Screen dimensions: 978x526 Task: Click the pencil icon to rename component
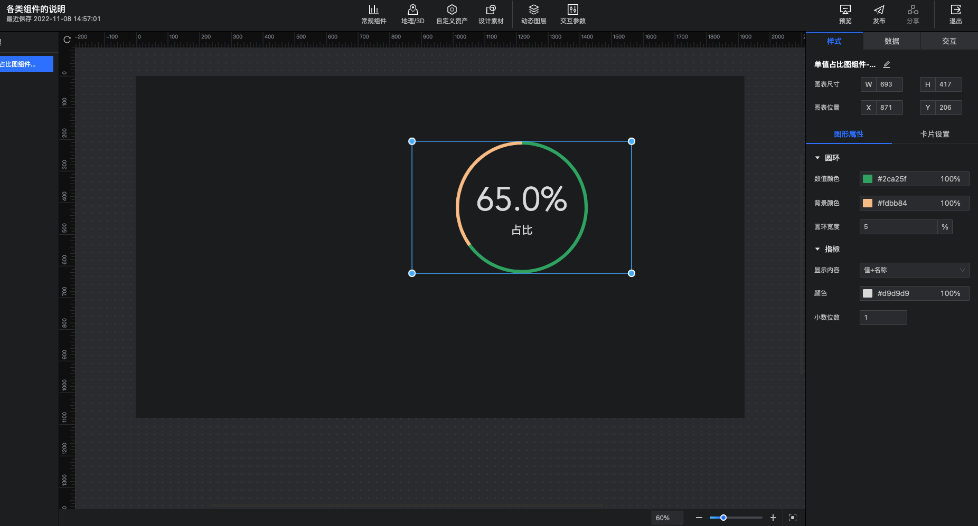tap(887, 64)
